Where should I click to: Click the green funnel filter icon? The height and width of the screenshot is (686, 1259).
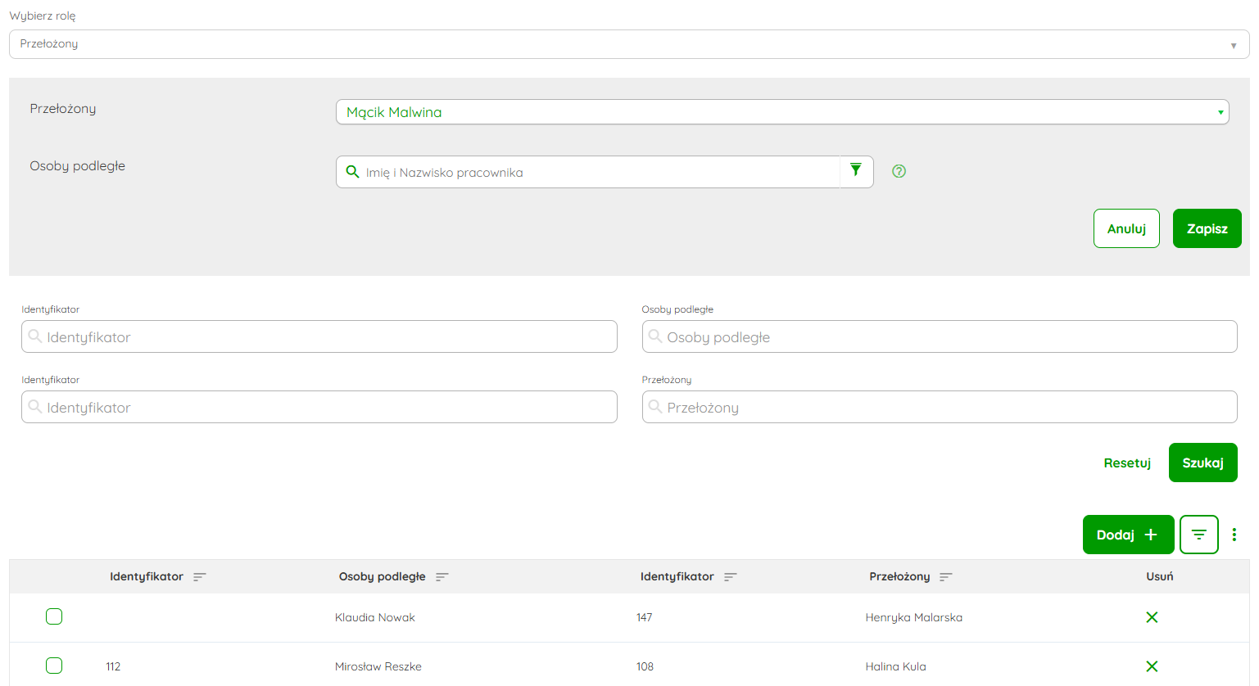click(856, 170)
